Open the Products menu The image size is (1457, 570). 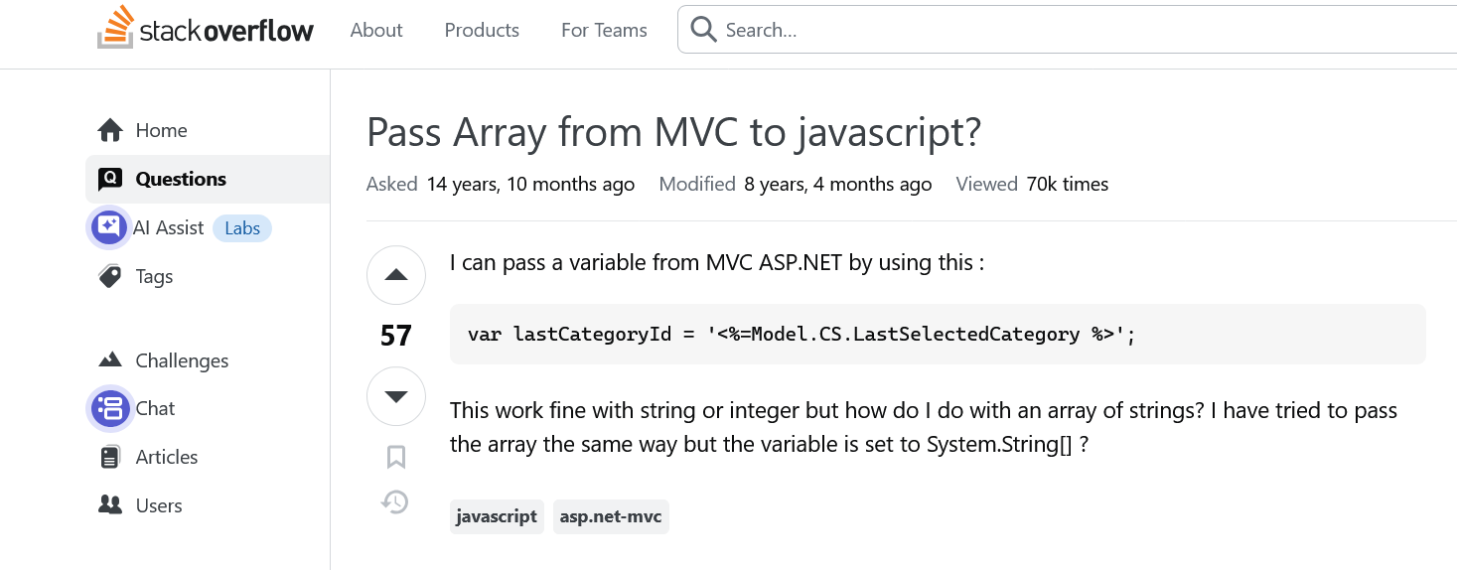pos(482,30)
